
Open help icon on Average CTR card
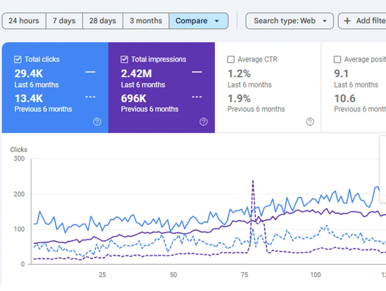310,122
